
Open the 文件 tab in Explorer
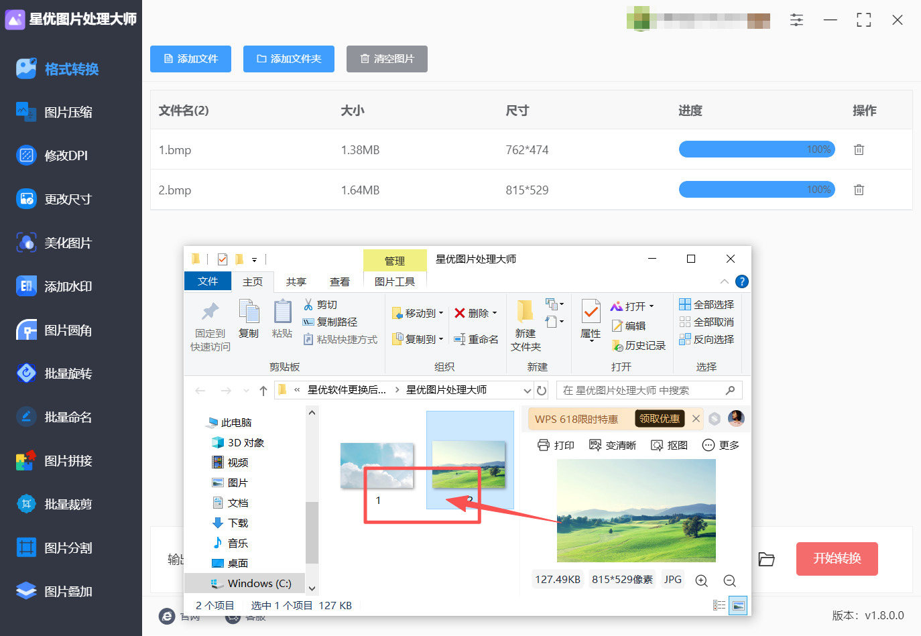[x=208, y=281]
